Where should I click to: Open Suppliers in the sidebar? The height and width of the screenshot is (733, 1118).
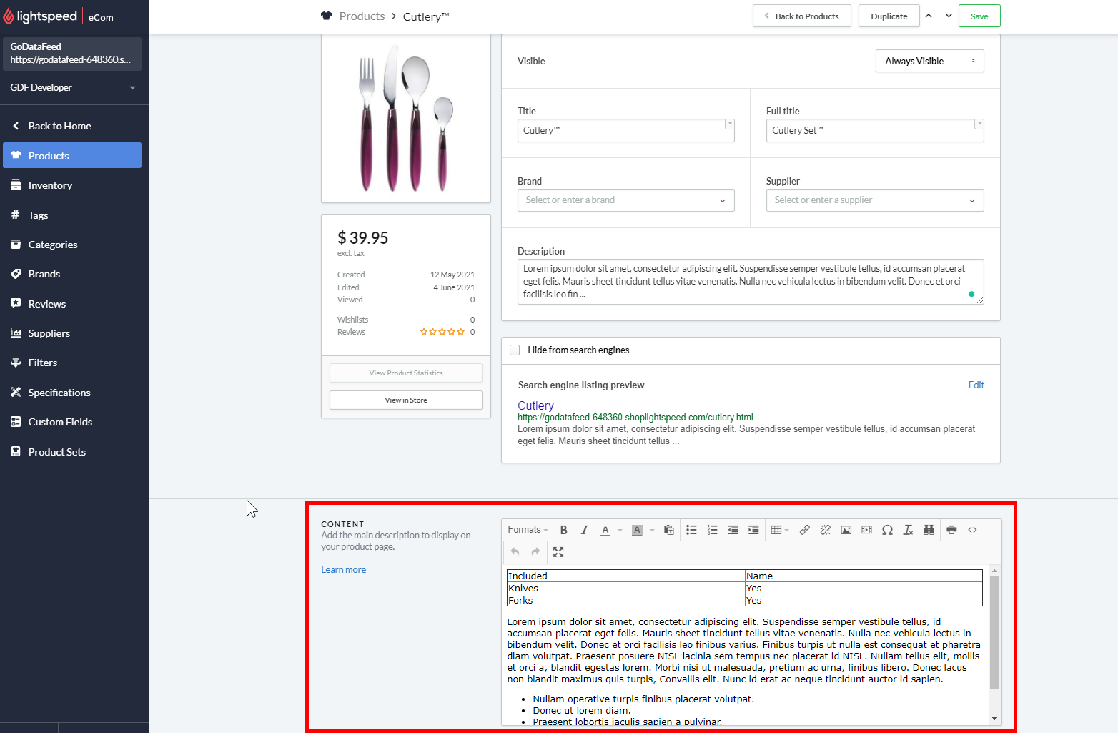[x=71, y=333]
